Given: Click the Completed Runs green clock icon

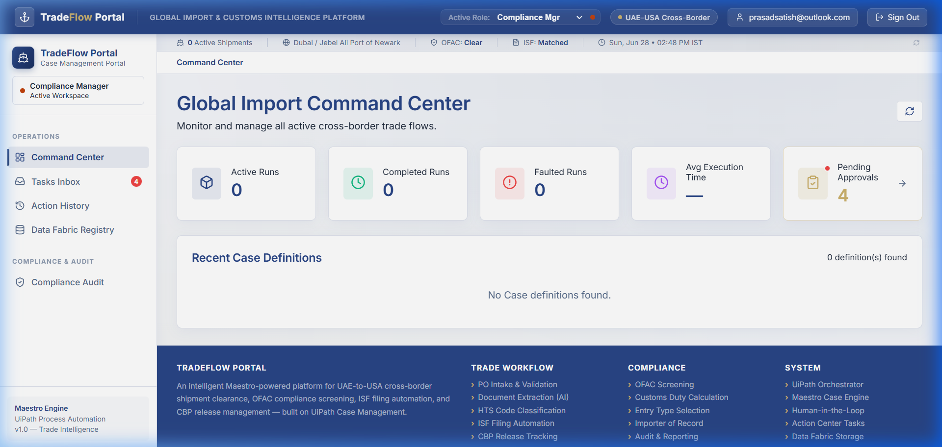Looking at the screenshot, I should pyautogui.click(x=358, y=183).
